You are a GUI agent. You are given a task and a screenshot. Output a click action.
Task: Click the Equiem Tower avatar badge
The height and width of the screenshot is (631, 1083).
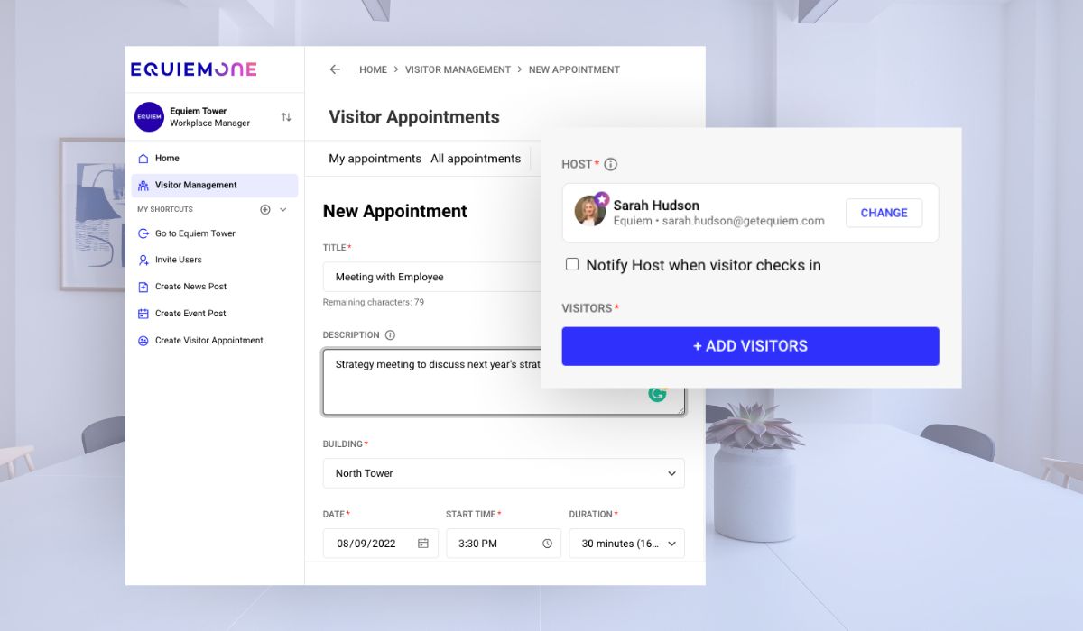point(149,117)
